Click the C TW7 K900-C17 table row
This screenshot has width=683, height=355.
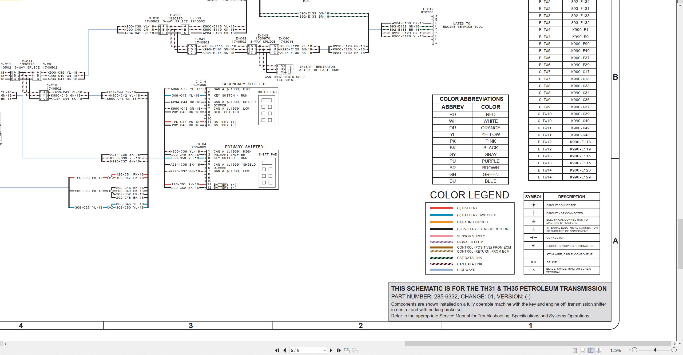coord(562,72)
